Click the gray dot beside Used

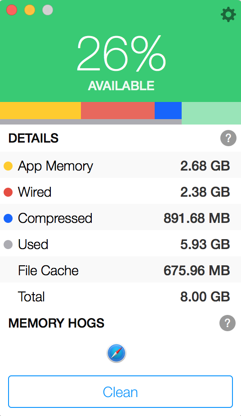pyautogui.click(x=8, y=245)
